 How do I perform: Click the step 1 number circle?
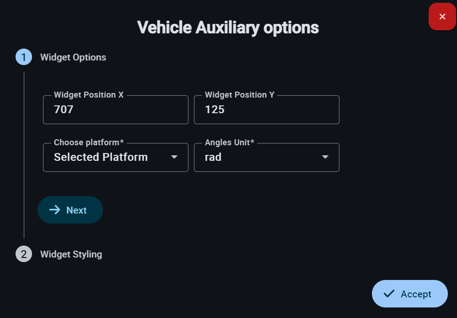point(24,57)
